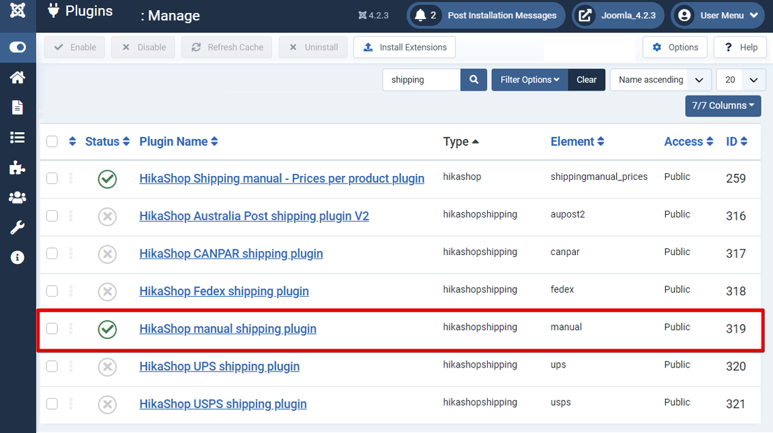Sort by Status column
The image size is (773, 433).
107,141
